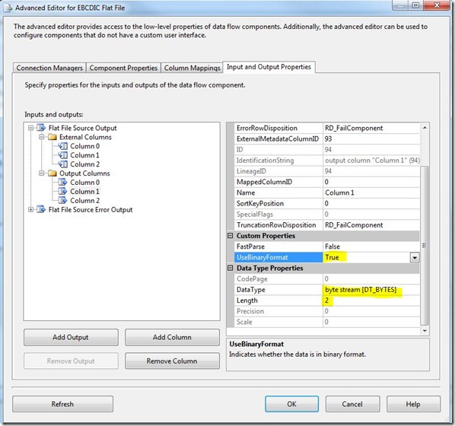Click the Refresh button
This screenshot has height=426, width=455.
(62, 404)
